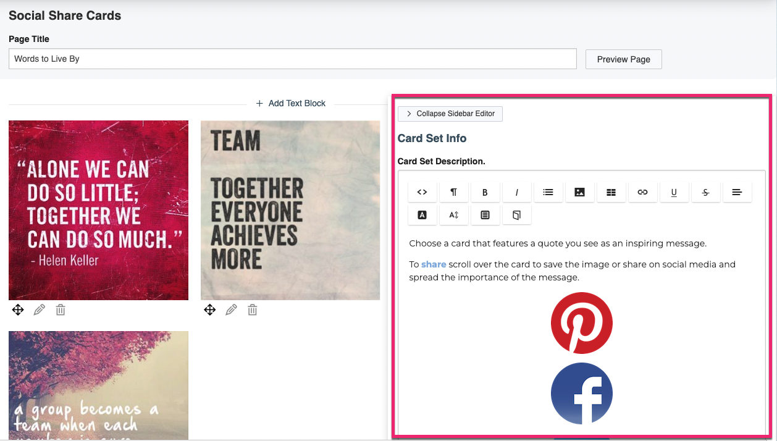Select the Pinterest share icon
The image size is (777, 441).
click(x=581, y=322)
